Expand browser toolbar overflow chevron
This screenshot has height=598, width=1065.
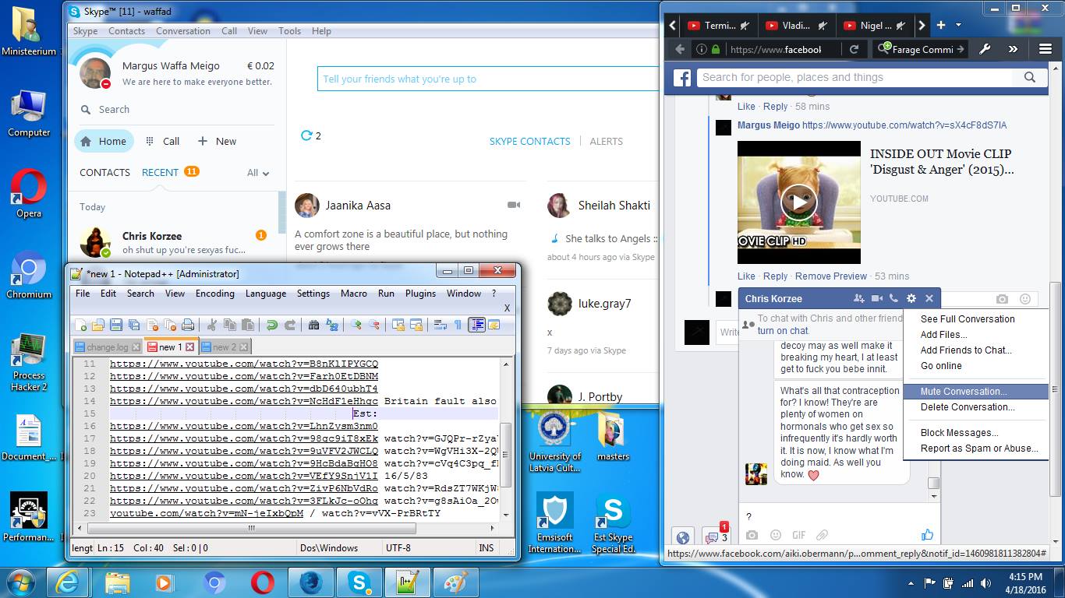point(1013,49)
